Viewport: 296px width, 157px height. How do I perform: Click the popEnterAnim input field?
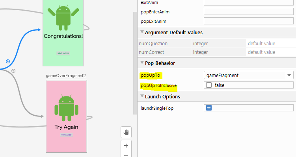pyautogui.click(x=248, y=11)
